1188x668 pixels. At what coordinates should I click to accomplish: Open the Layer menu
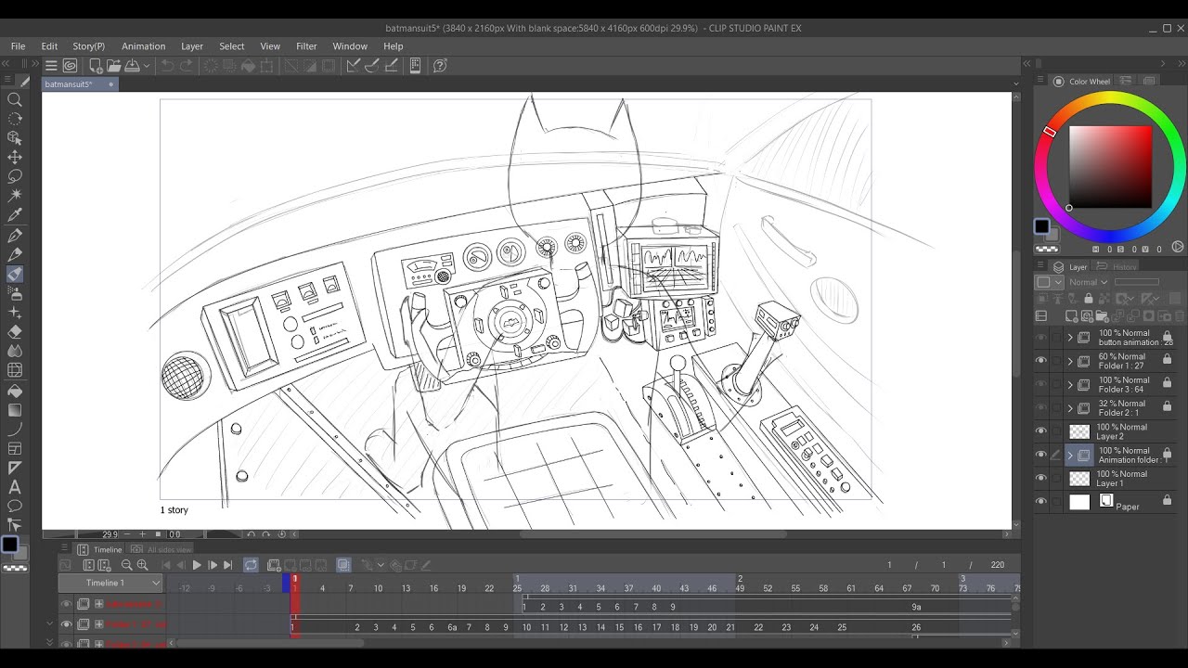[x=192, y=46]
